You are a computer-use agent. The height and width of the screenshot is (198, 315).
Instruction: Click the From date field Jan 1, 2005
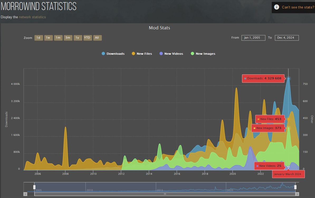(253, 38)
